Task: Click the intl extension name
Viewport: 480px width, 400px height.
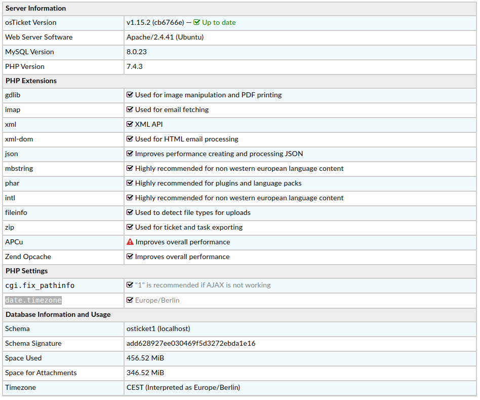Action: (10, 198)
